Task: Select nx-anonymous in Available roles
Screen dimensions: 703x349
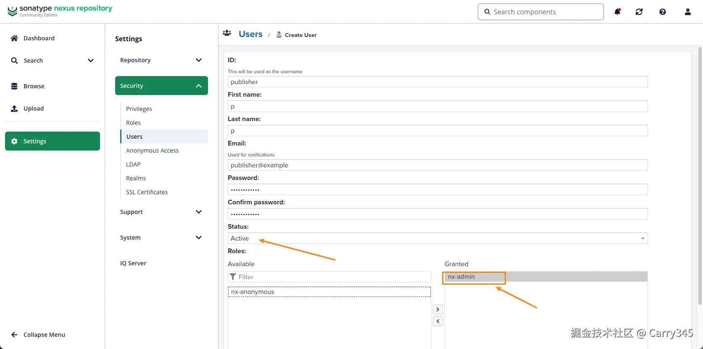Action: coord(253,292)
